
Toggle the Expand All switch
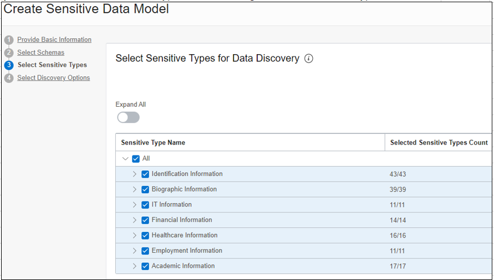(128, 117)
